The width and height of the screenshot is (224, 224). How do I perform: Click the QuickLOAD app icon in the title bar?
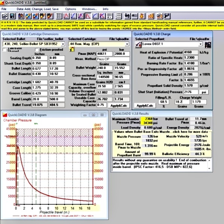pyautogui.click(x=2, y=3)
